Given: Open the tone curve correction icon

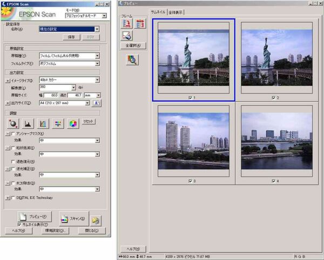Looking at the screenshot, I should tap(43, 124).
